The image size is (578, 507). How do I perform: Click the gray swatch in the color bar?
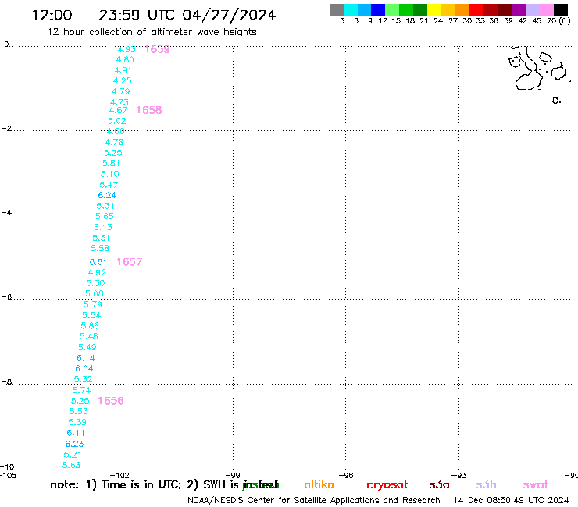point(337,9)
